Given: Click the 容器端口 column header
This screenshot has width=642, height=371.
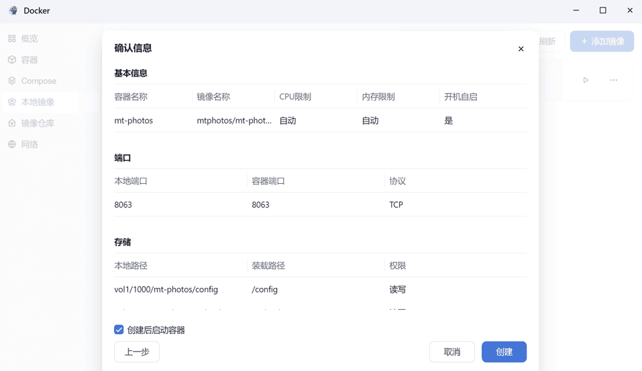Looking at the screenshot, I should pos(268,181).
